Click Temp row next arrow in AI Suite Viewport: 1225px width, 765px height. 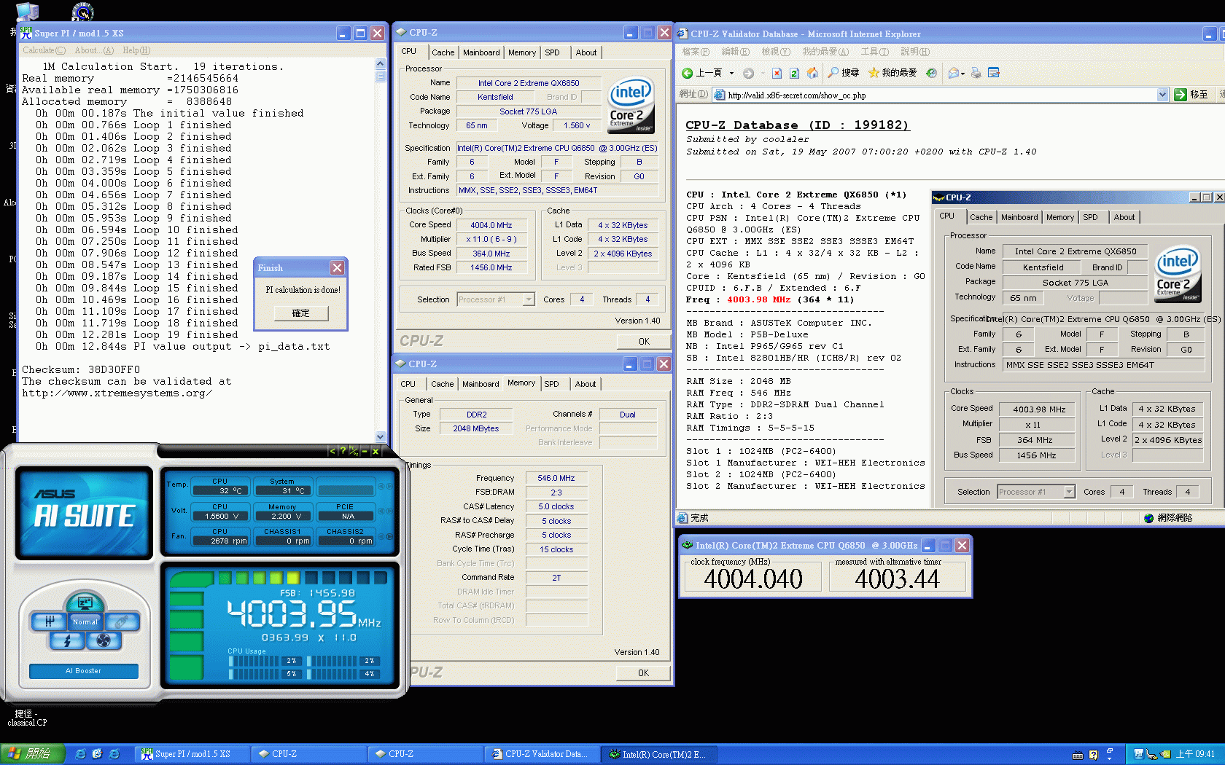tap(390, 486)
